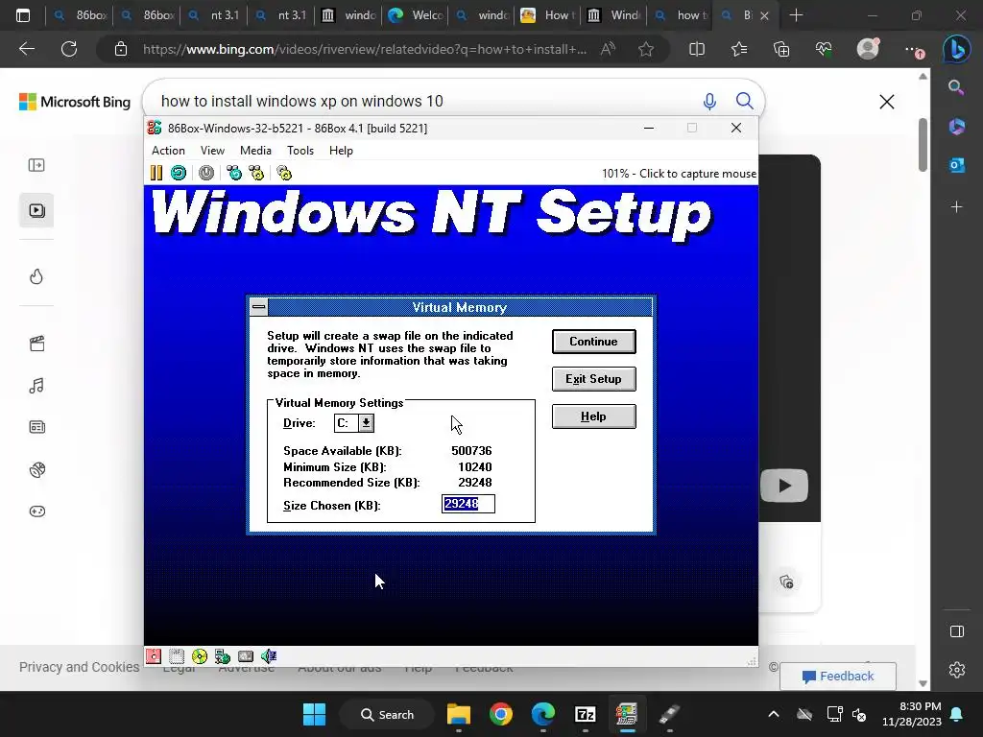
Task: Open Windows Start menu
Action: (x=314, y=714)
